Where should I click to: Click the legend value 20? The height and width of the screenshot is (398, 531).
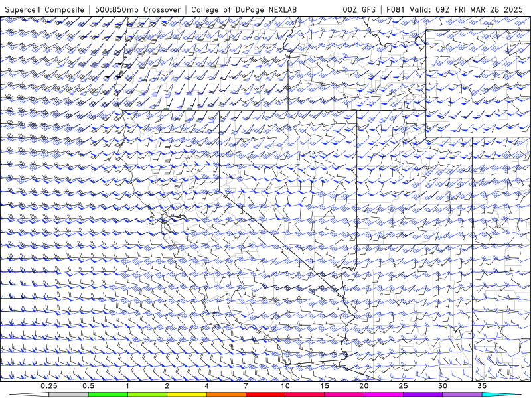click(x=364, y=386)
